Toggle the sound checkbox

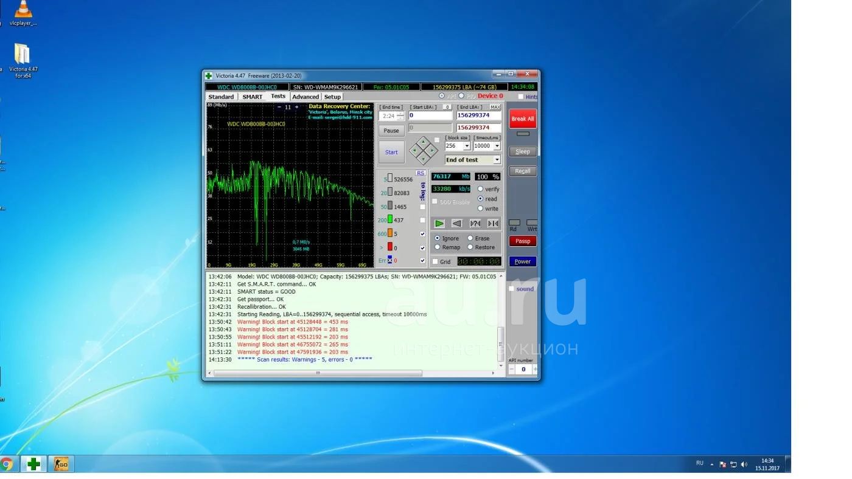click(511, 289)
